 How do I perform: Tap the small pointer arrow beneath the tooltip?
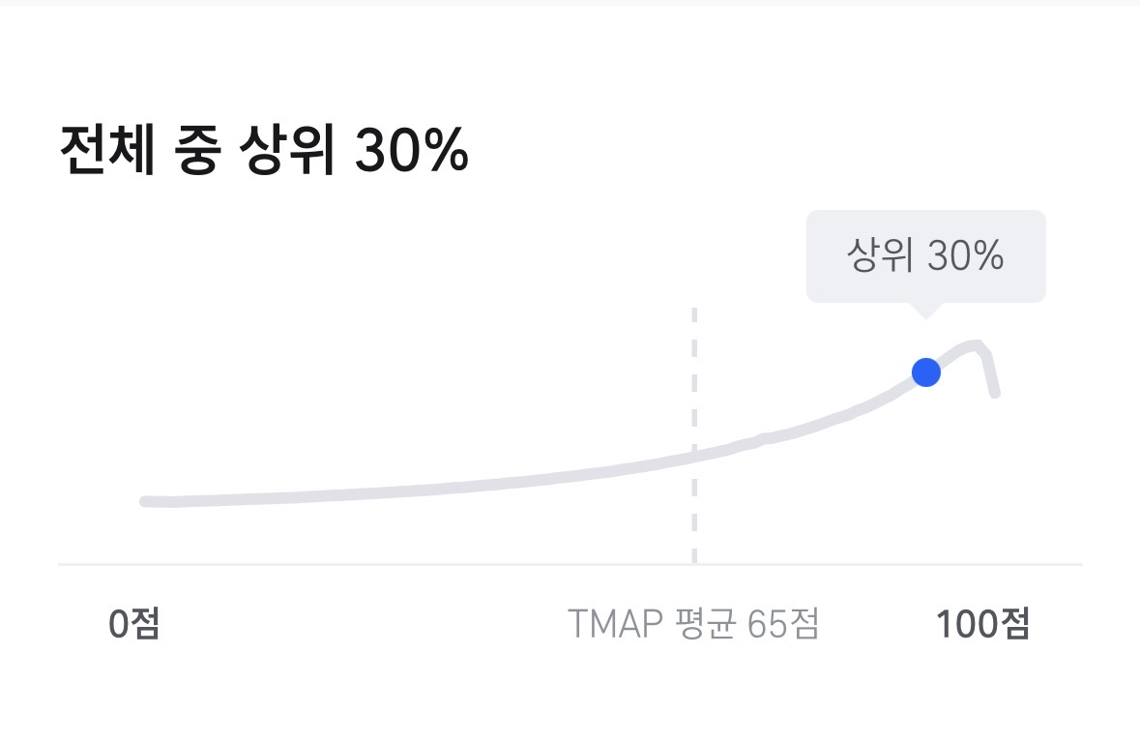coord(925,310)
